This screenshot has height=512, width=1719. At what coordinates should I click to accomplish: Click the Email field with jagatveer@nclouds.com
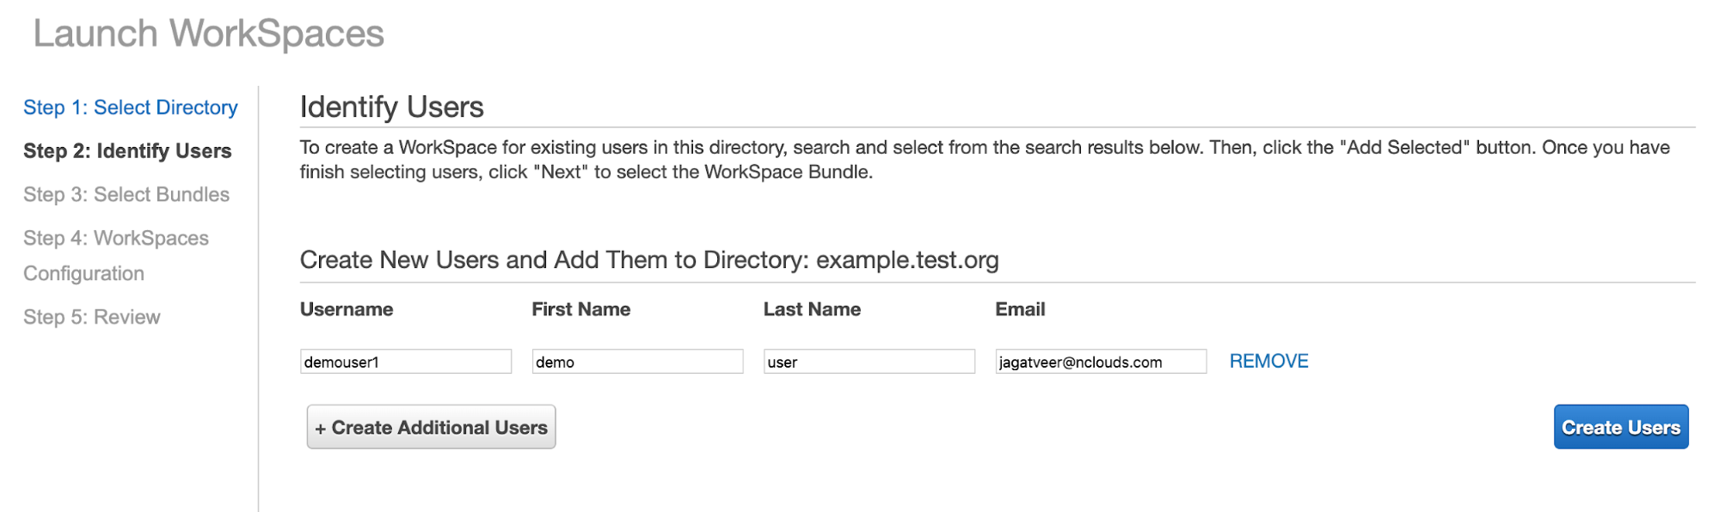click(1101, 362)
